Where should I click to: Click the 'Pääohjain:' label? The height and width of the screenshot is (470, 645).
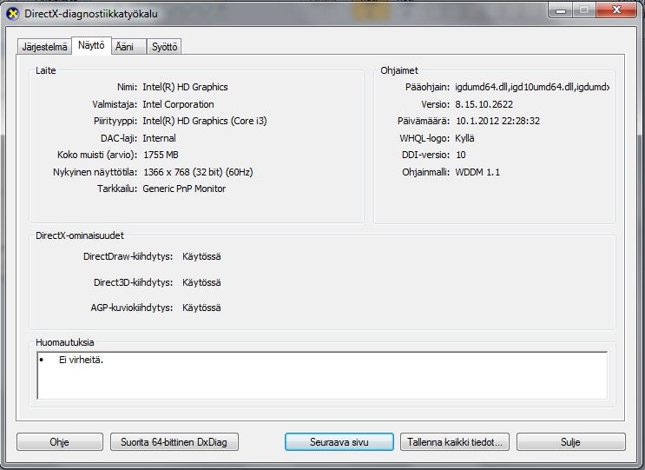(427, 87)
